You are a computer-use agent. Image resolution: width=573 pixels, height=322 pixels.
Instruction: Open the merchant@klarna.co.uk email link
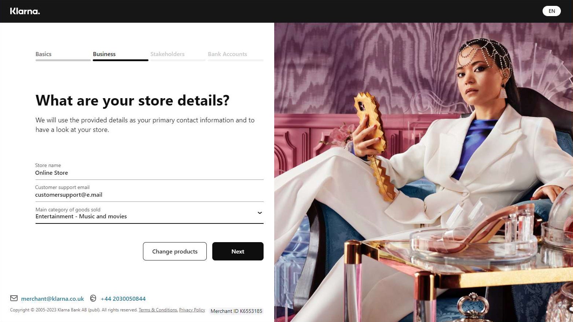pos(52,299)
